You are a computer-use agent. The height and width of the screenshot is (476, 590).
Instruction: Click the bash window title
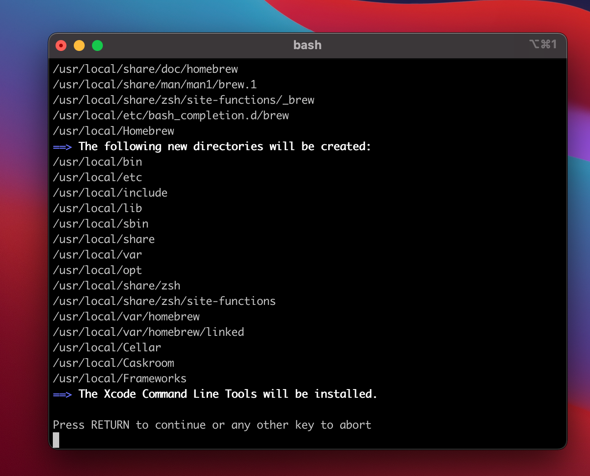point(307,45)
